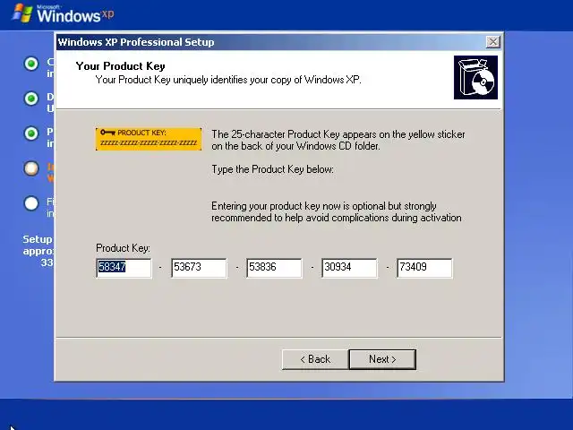
Task: Click the product key field containing 30934
Action: pos(349,268)
